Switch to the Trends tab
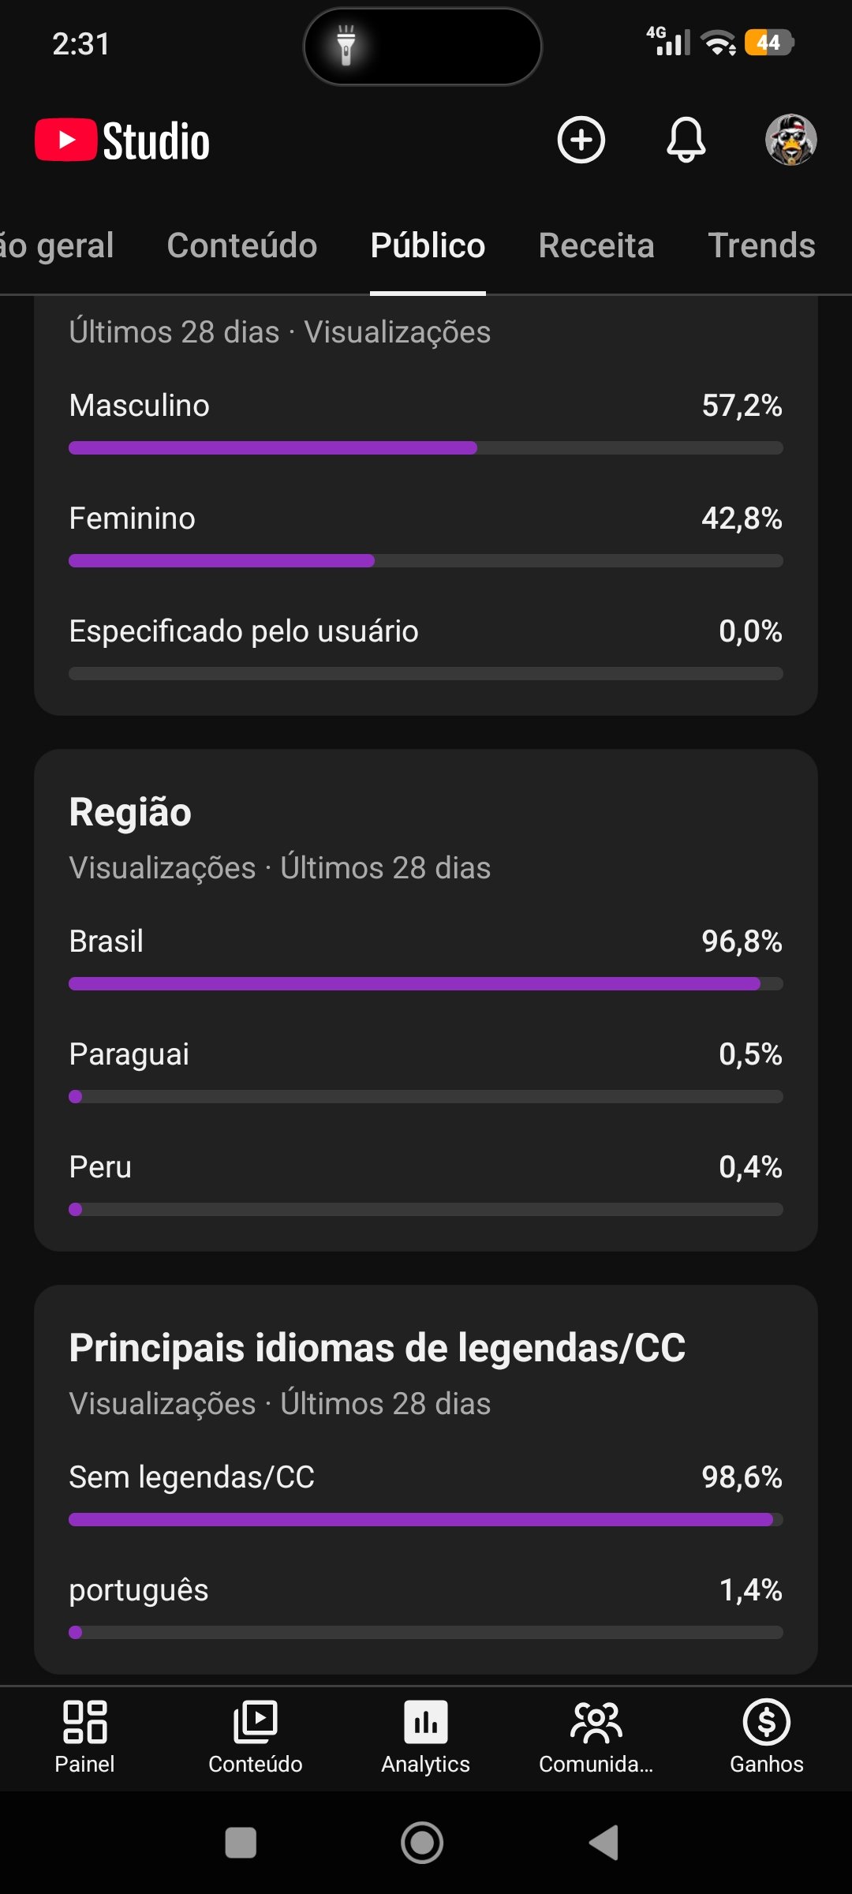Screen dimensions: 852x1894 (x=762, y=245)
